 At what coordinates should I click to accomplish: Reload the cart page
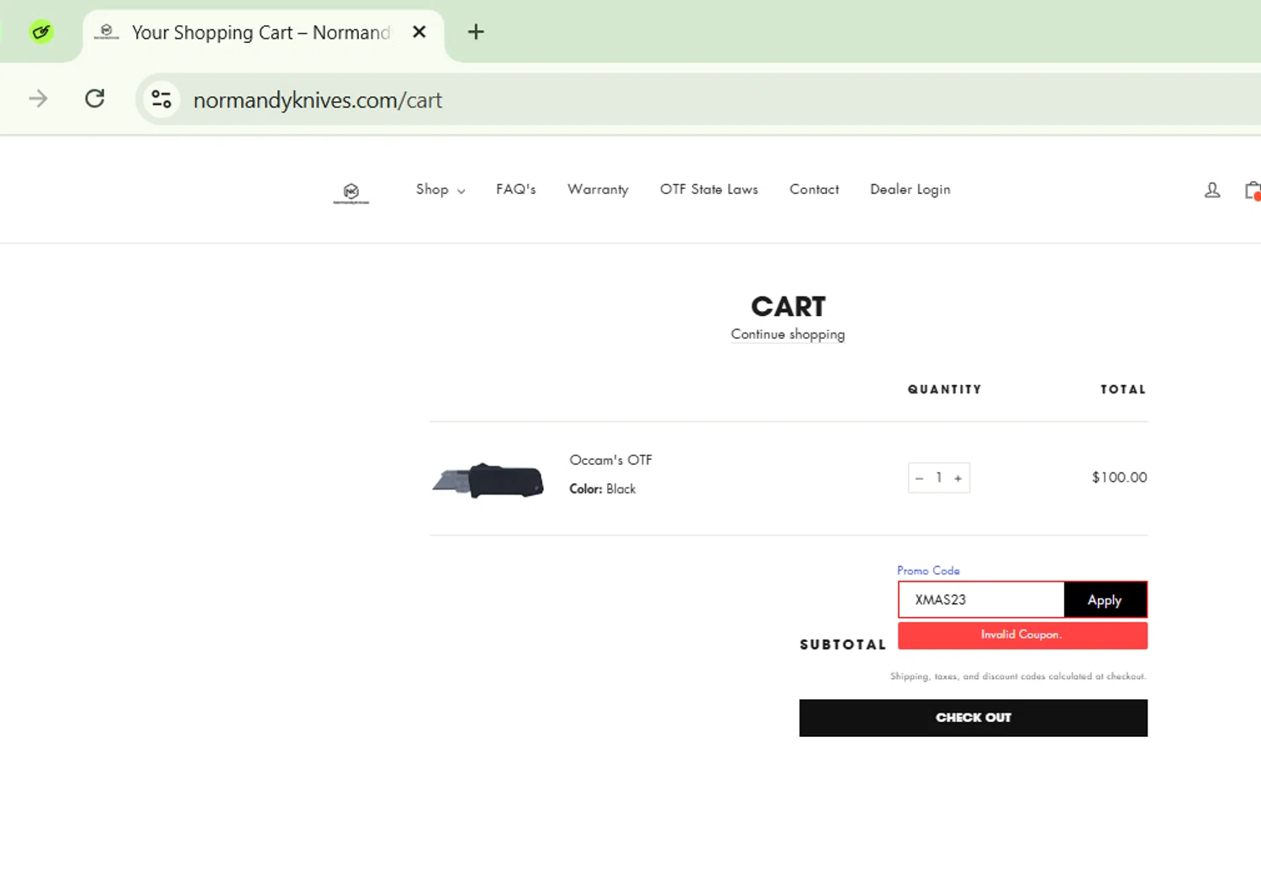[95, 98]
